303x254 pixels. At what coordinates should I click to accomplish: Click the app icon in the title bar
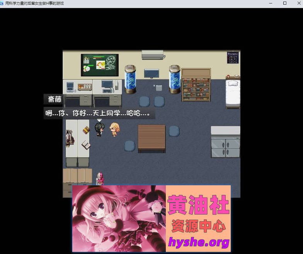pyautogui.click(x=2, y=3)
